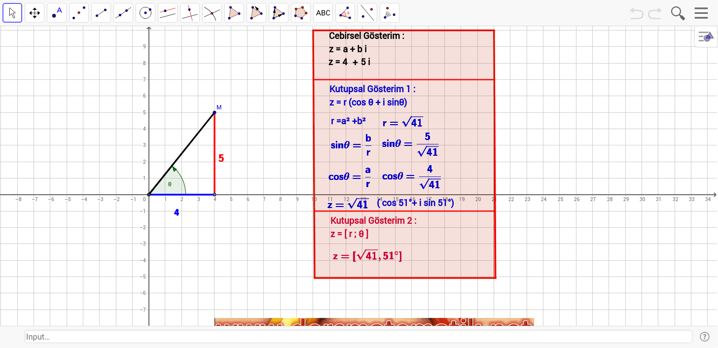Image resolution: width=718 pixels, height=348 pixels.
Task: Click the text 'r =a² +b²'
Action: [x=348, y=121]
